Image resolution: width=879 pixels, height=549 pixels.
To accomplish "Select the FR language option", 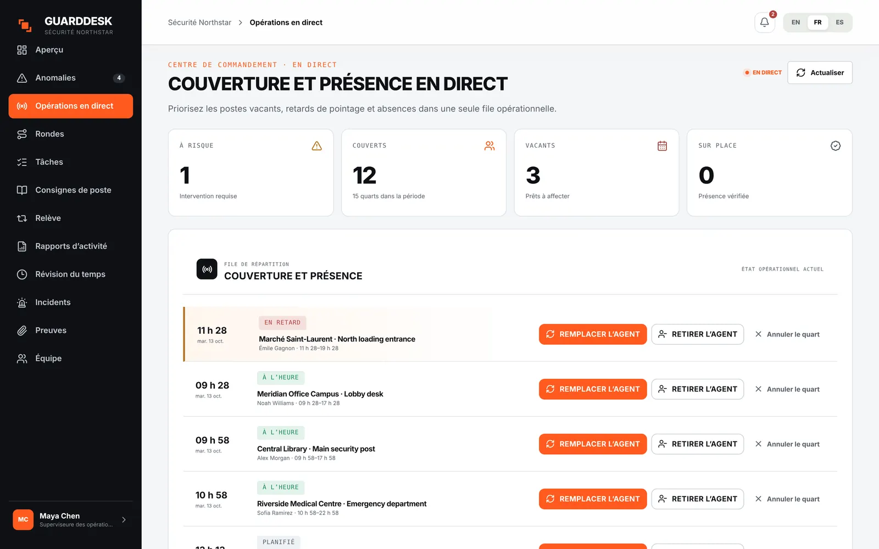I will [x=817, y=23].
